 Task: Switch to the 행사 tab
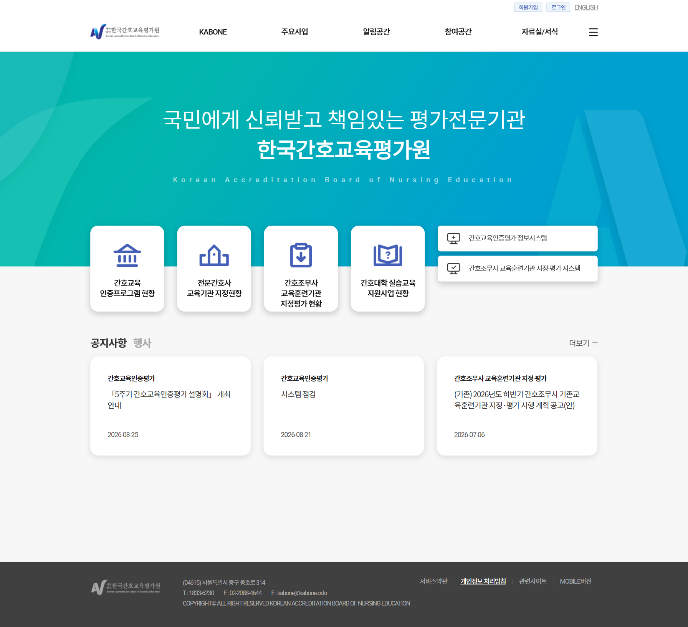(142, 343)
